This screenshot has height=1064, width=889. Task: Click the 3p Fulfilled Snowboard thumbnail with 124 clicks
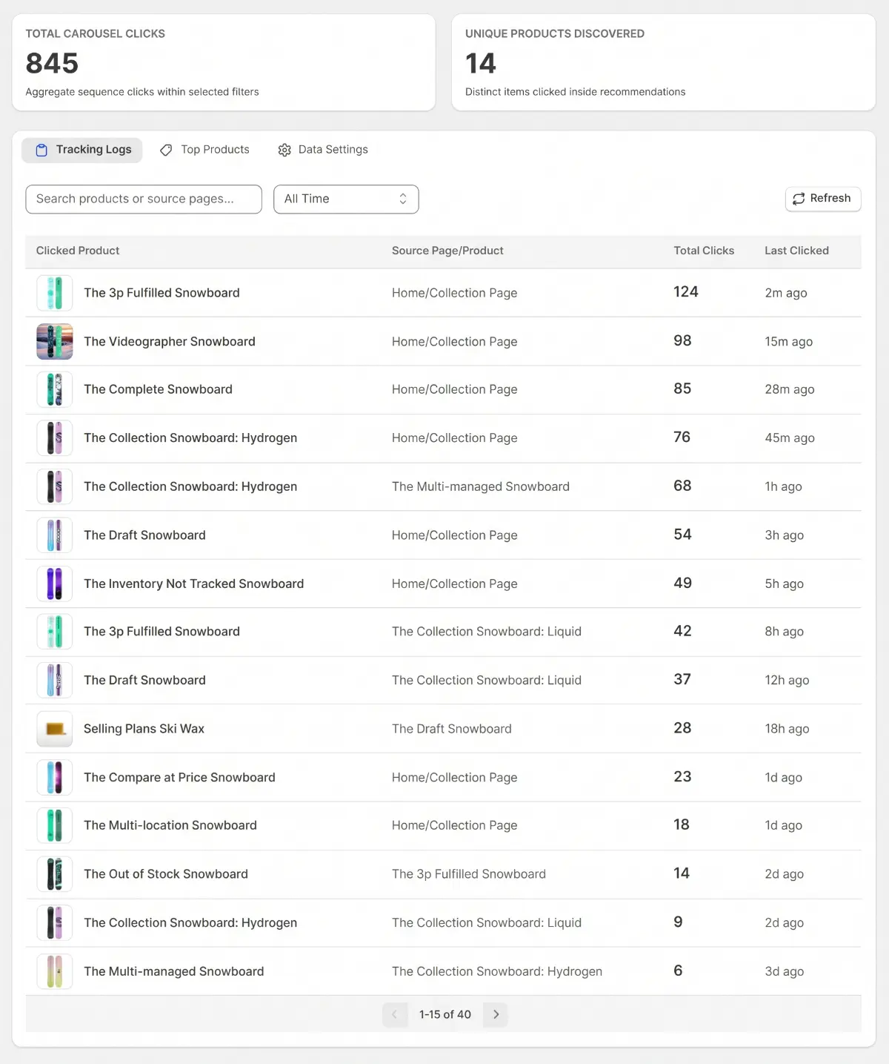click(x=55, y=293)
